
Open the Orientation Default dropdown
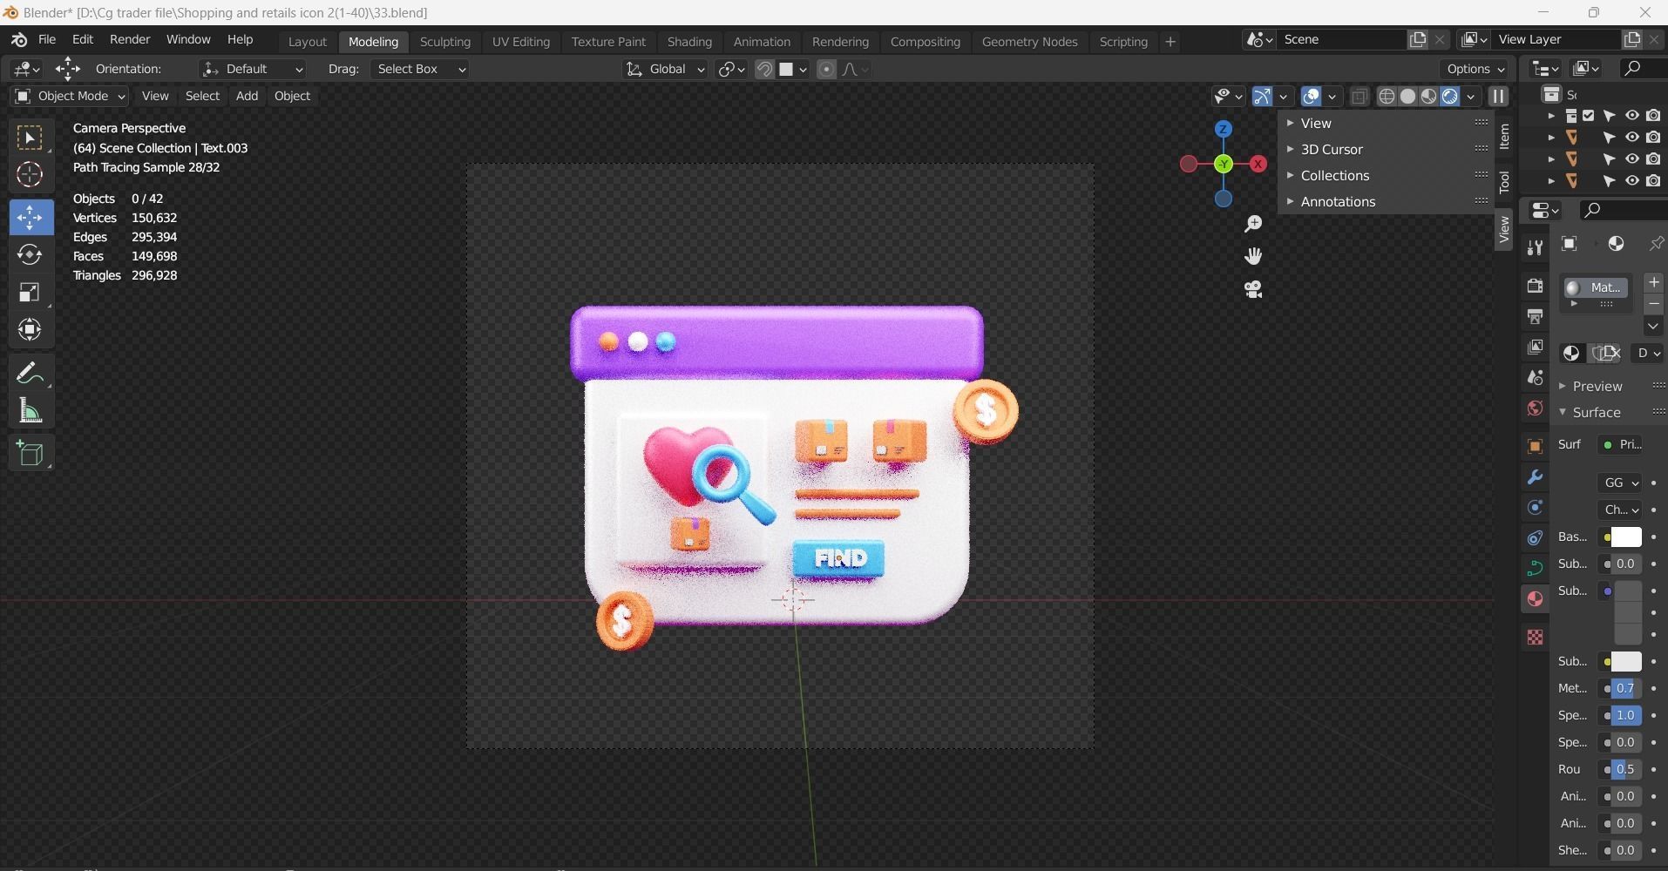coord(253,69)
